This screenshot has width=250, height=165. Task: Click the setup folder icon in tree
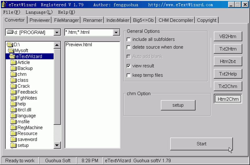click(13, 145)
